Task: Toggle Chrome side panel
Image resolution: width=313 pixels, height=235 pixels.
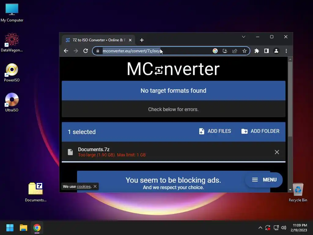Action: 267,51
